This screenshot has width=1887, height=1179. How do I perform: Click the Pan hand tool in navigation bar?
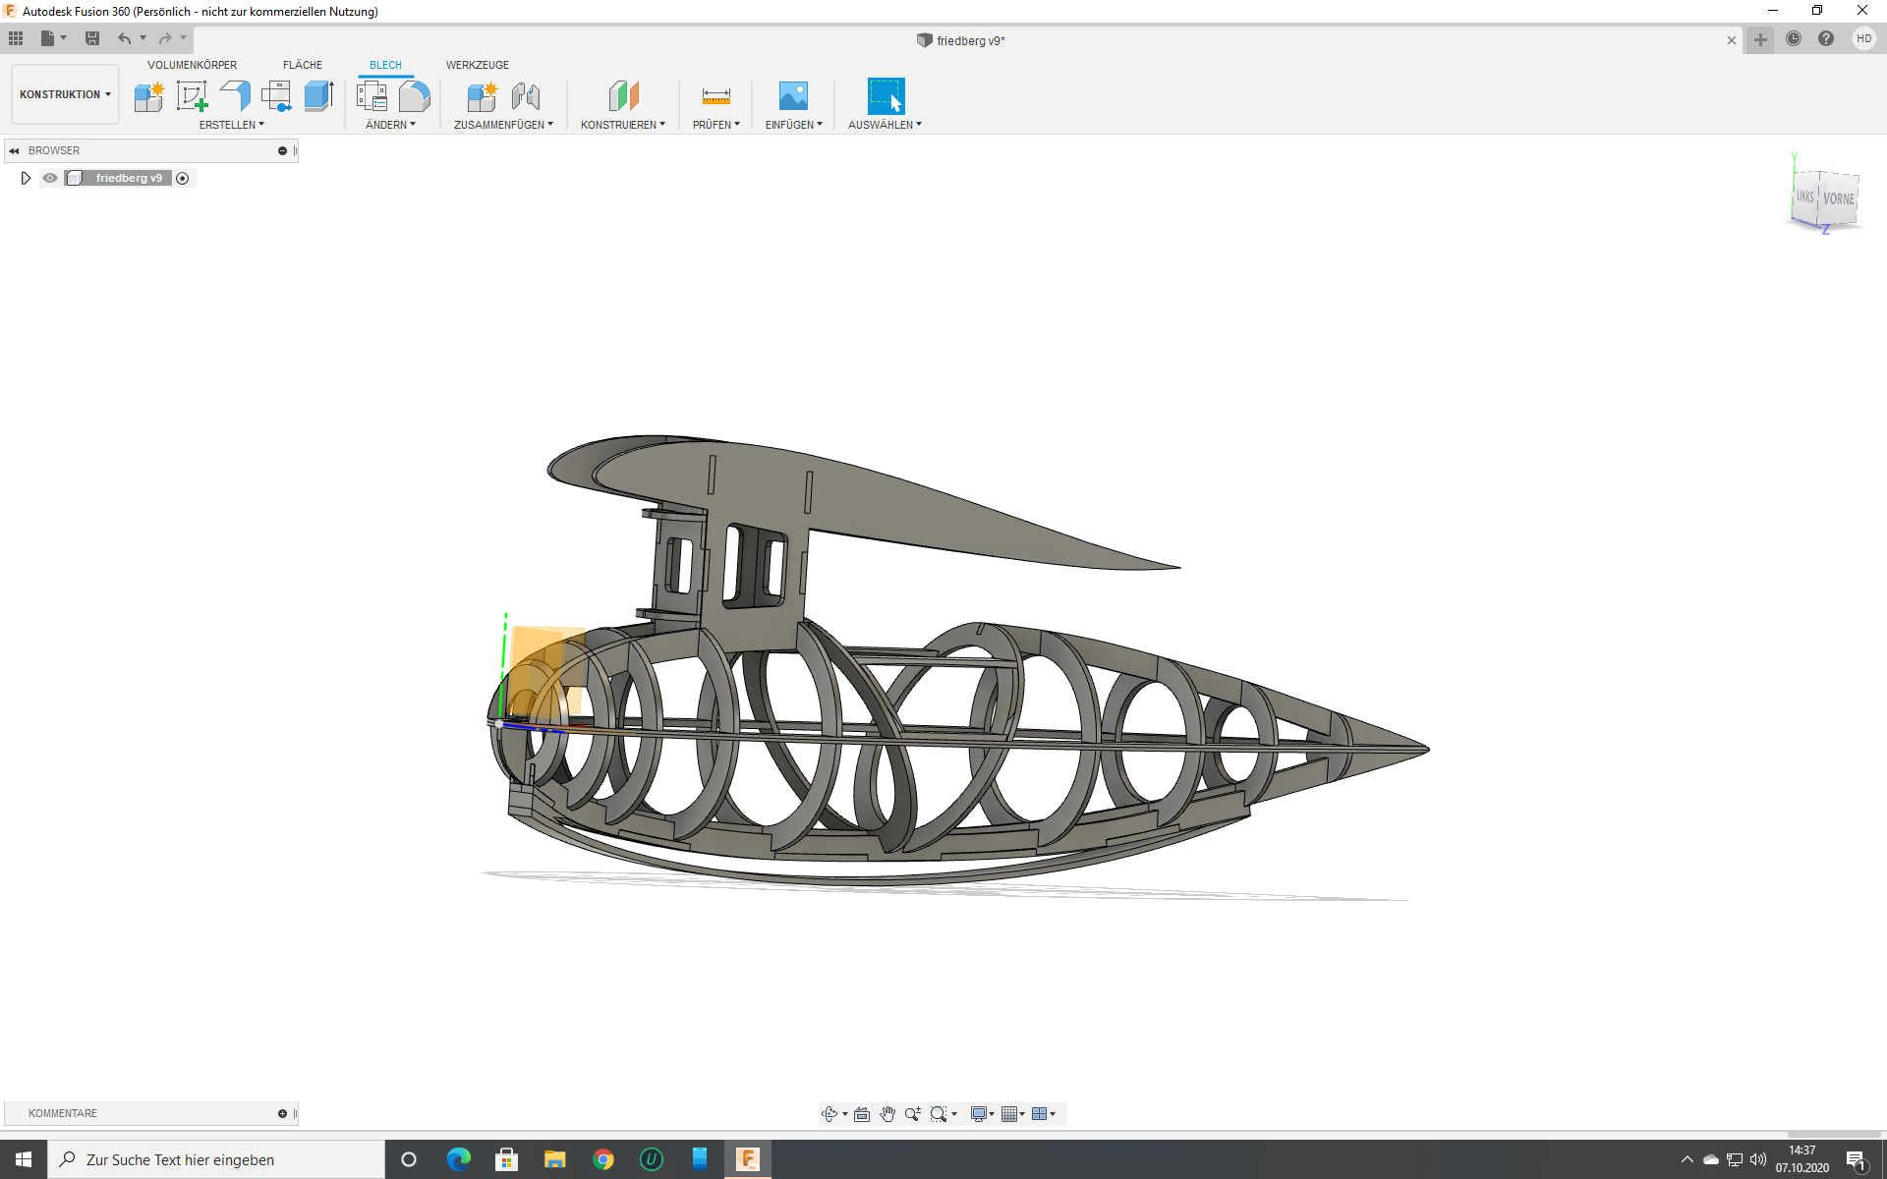[887, 1114]
